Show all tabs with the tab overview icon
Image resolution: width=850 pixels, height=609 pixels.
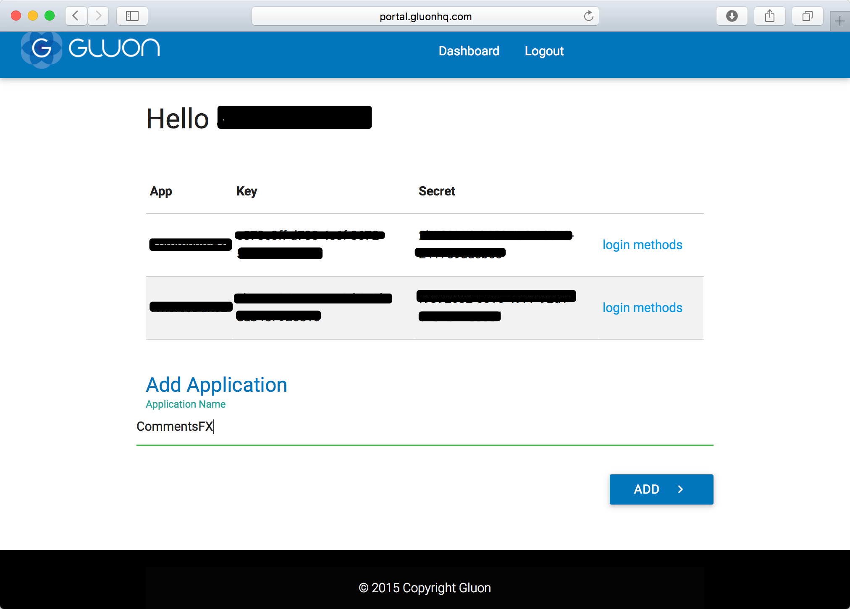tap(808, 16)
